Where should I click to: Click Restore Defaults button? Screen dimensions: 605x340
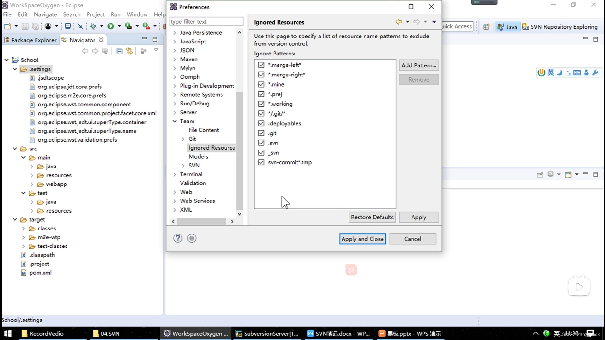click(372, 217)
